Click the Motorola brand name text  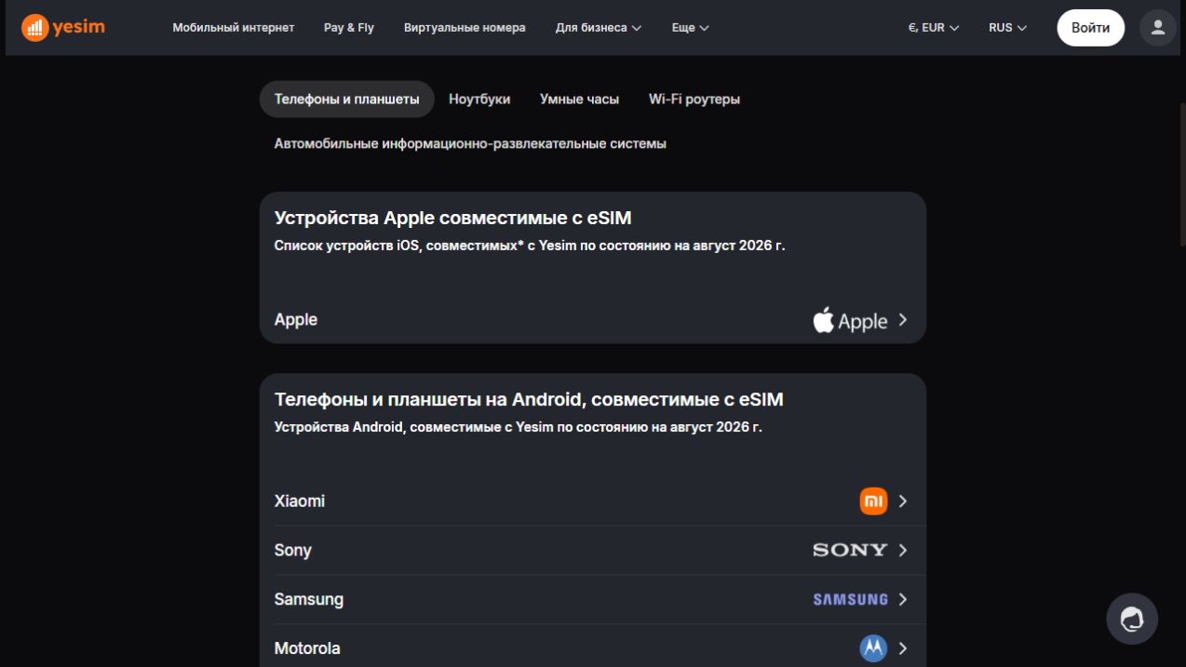(x=307, y=648)
